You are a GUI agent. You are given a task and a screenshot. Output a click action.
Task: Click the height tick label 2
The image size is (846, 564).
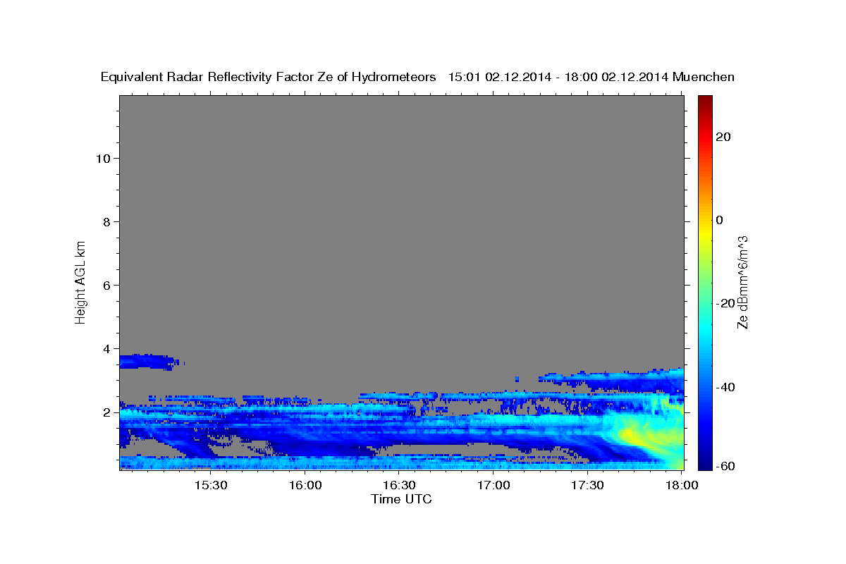106,412
